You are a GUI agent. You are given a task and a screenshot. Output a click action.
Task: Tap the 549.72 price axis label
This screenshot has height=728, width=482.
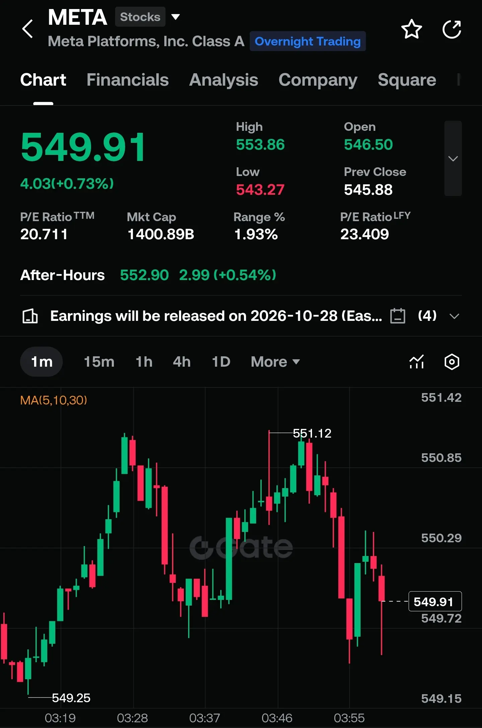point(441,618)
